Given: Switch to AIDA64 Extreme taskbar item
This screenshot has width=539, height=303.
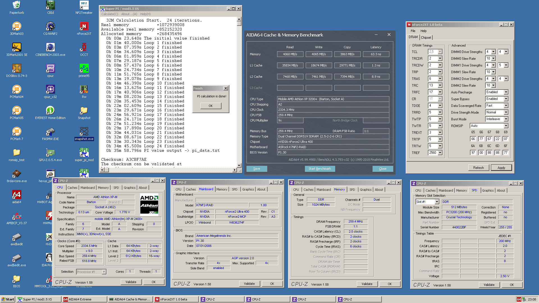Looking at the screenshot, I should click(x=84, y=299).
